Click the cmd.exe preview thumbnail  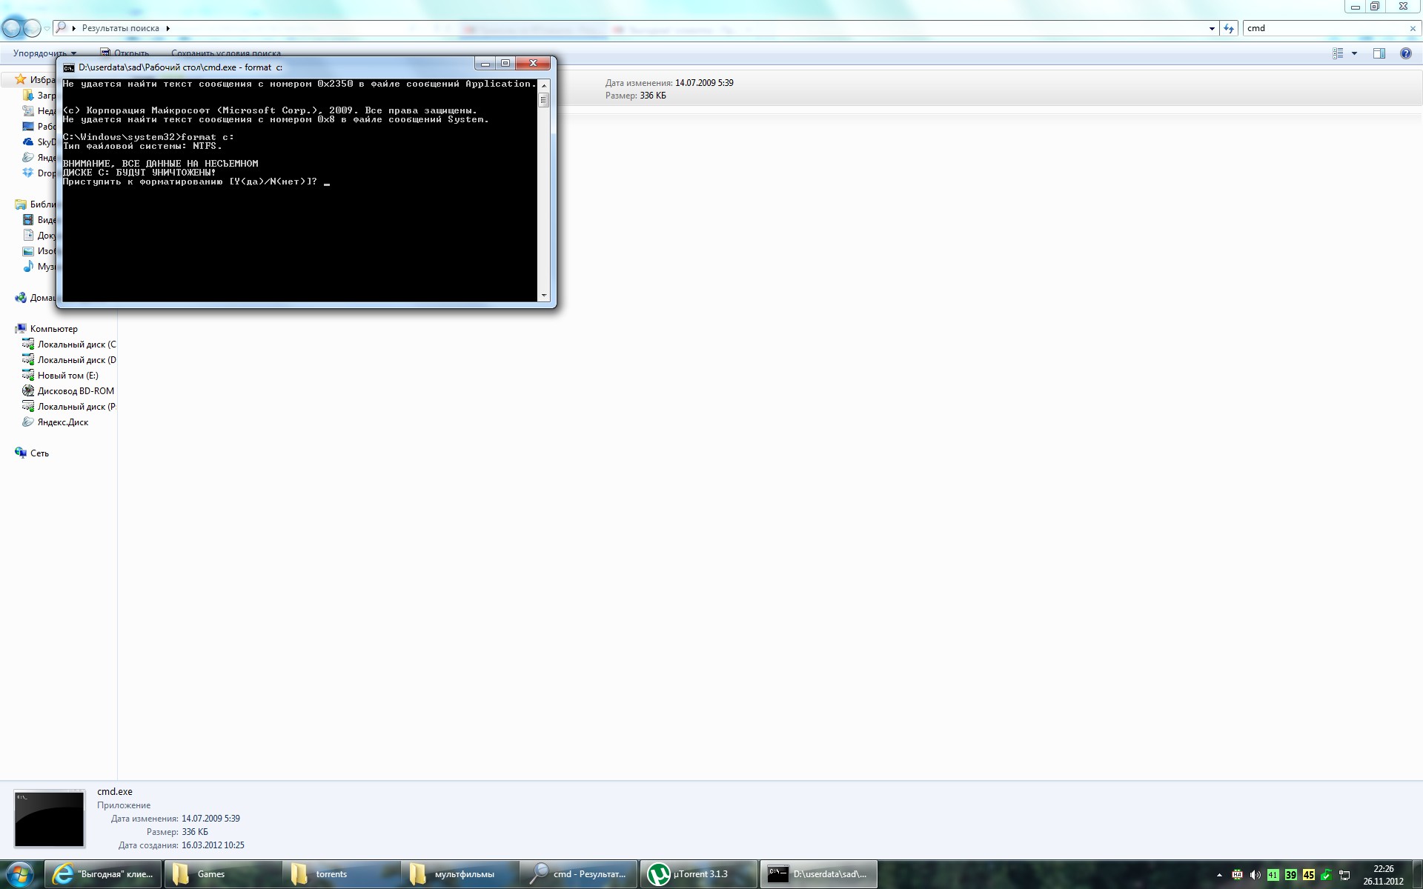point(50,819)
